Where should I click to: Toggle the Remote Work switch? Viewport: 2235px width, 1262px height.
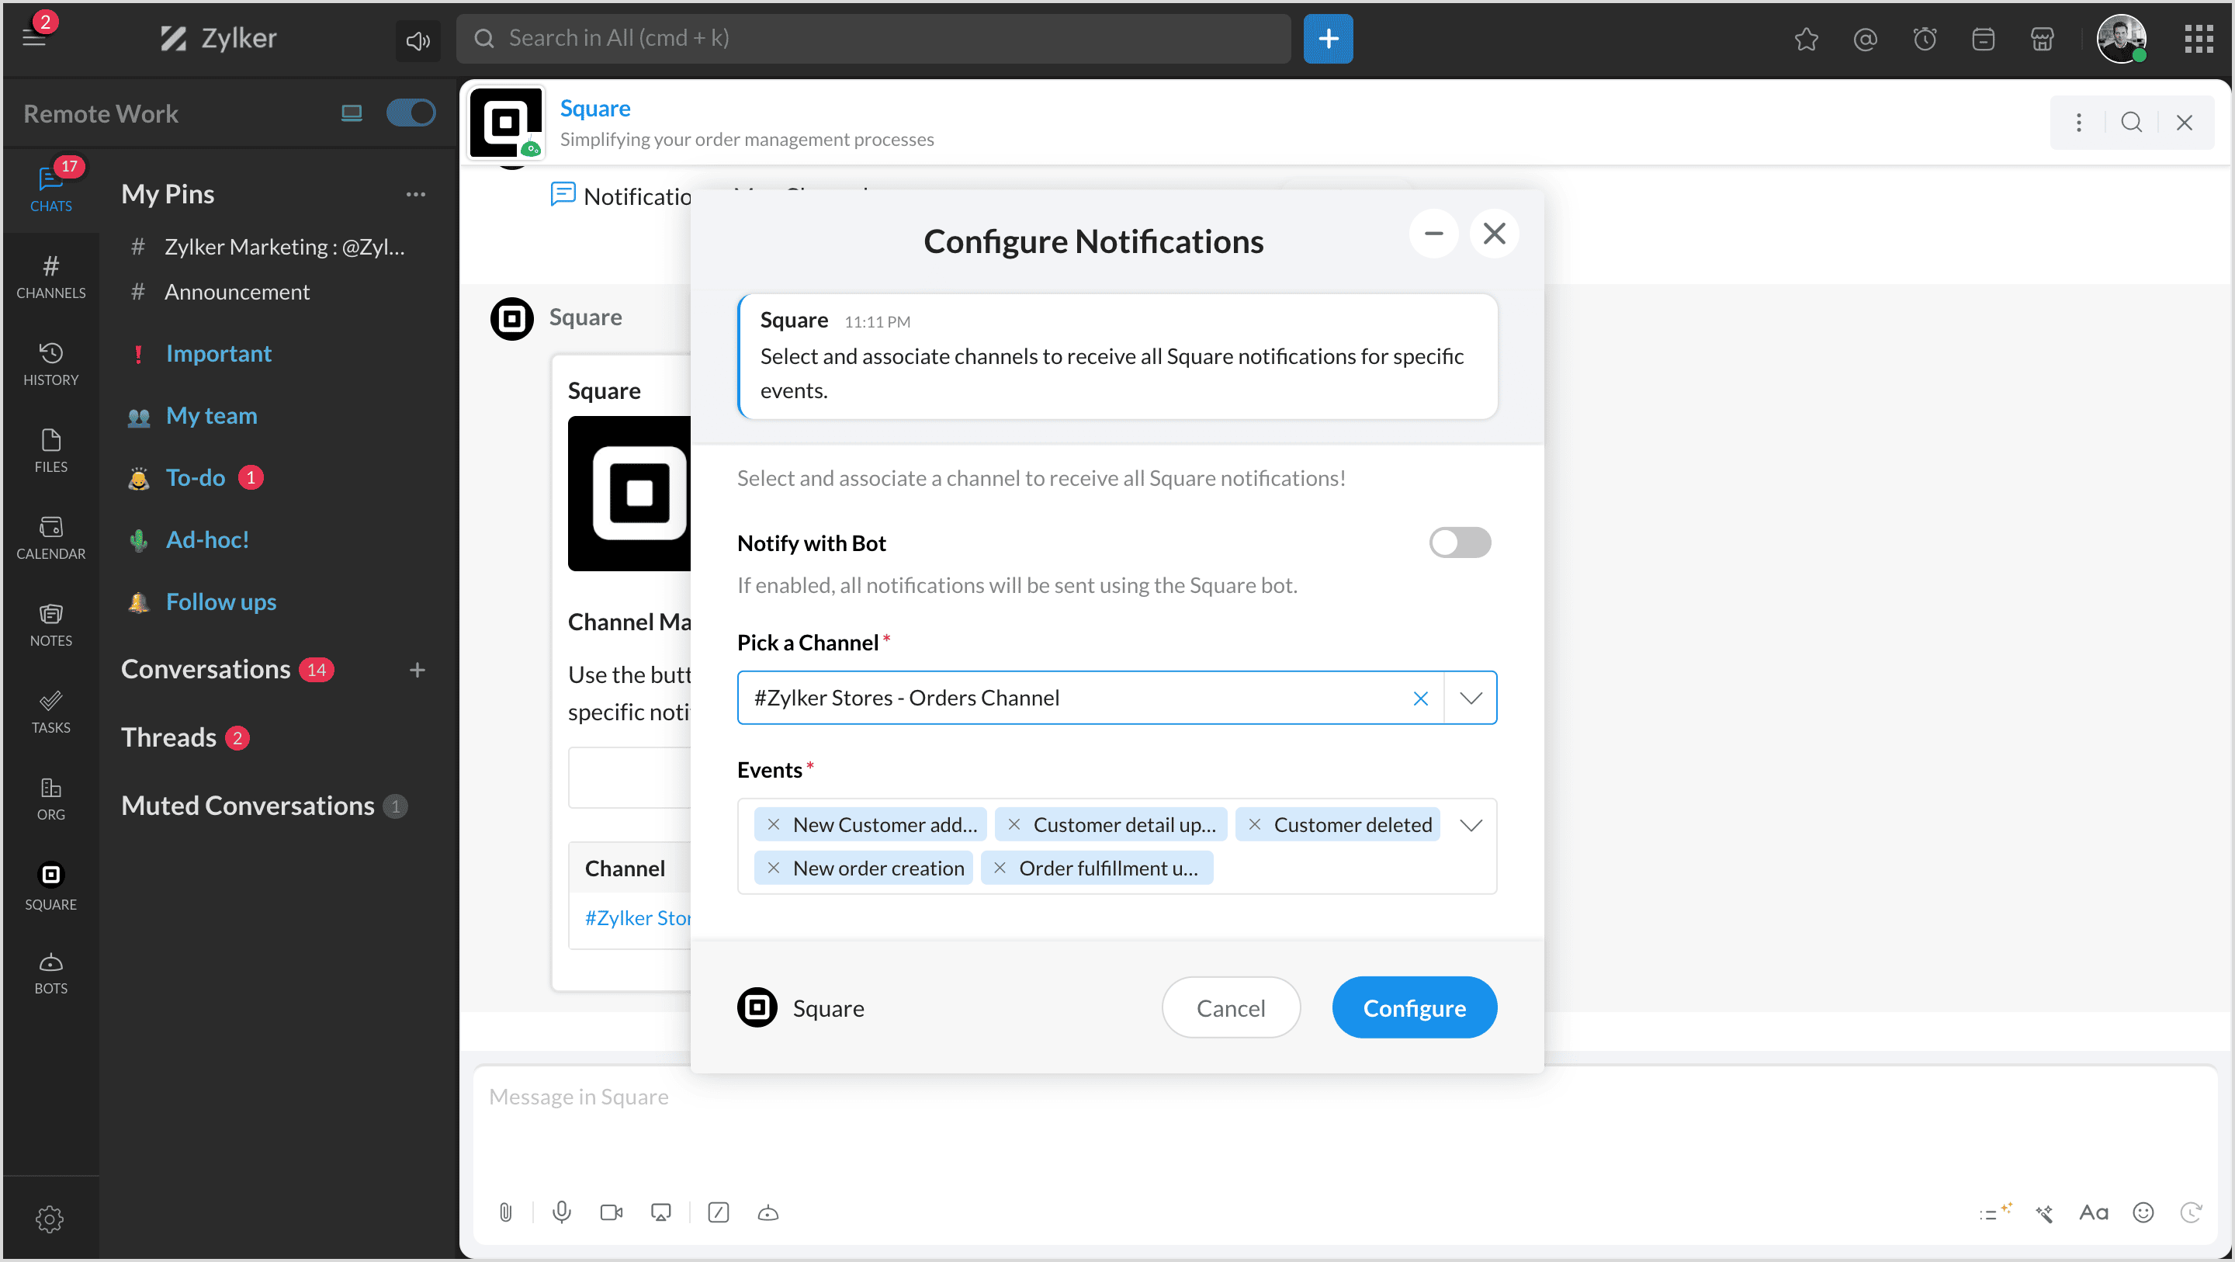pyautogui.click(x=411, y=113)
